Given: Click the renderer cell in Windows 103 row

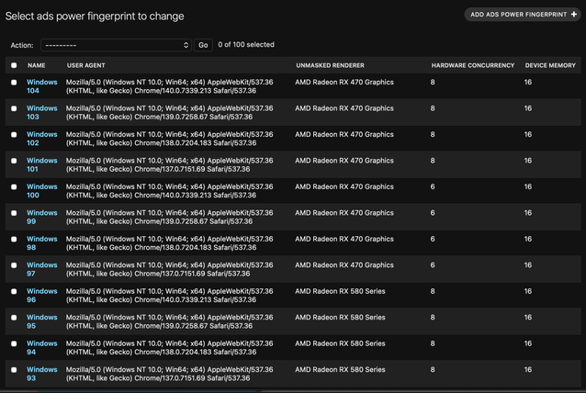Looking at the screenshot, I should coord(344,108).
